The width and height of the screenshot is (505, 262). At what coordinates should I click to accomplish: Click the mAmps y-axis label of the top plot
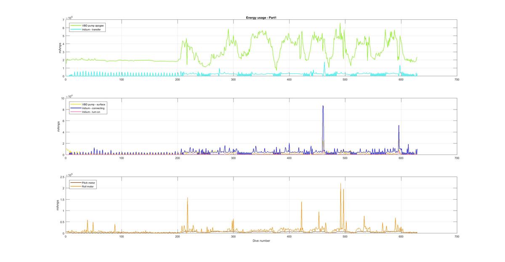[x=59, y=48]
